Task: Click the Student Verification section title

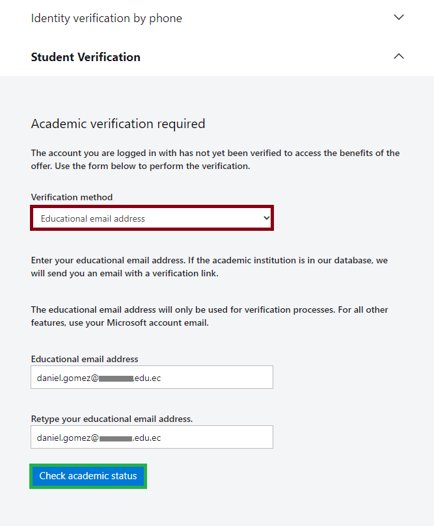Action: tap(86, 57)
